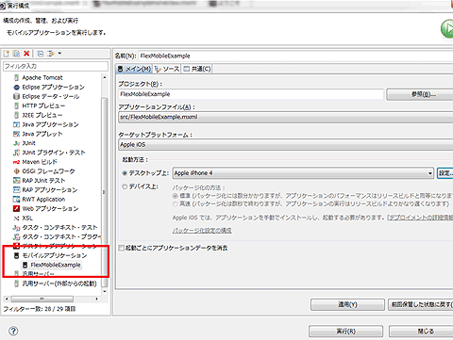Click the duplicate configuration icon
This screenshot has height=340, width=453.
click(x=16, y=54)
